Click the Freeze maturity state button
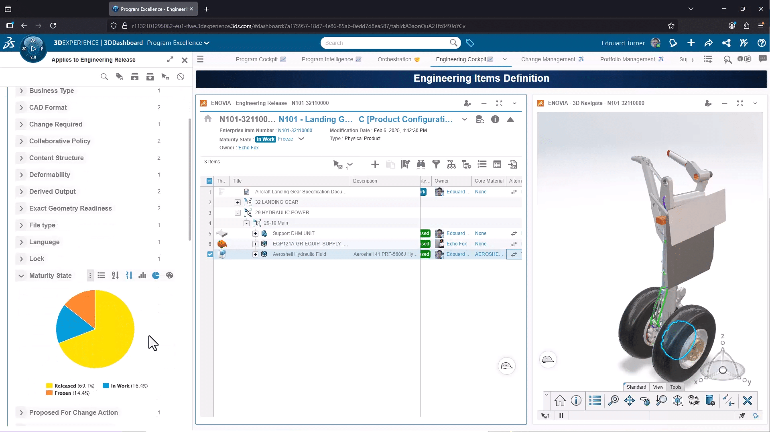 tap(285, 139)
